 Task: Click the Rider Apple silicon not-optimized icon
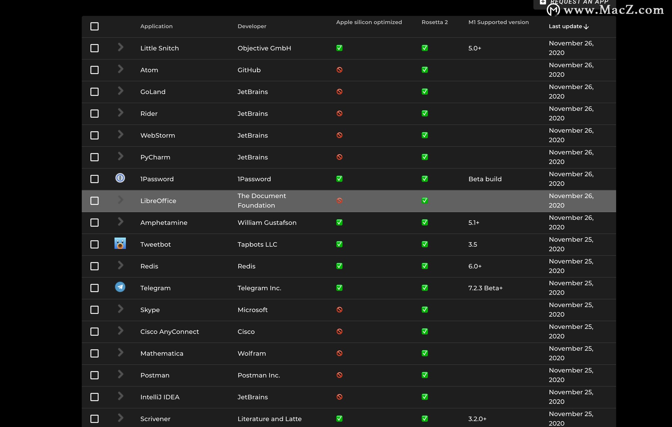339,114
